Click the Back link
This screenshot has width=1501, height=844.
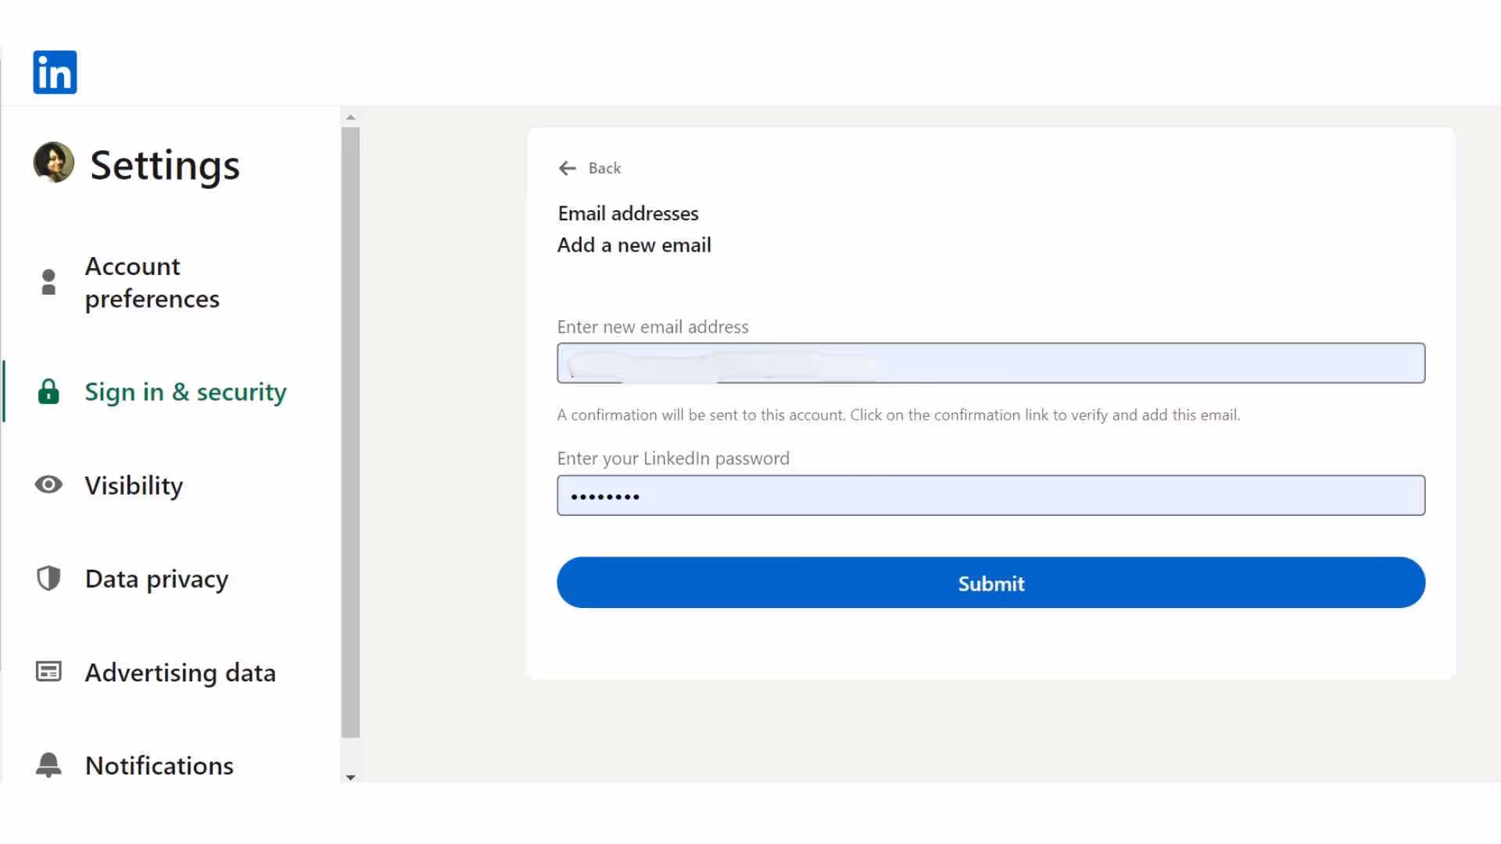point(604,168)
